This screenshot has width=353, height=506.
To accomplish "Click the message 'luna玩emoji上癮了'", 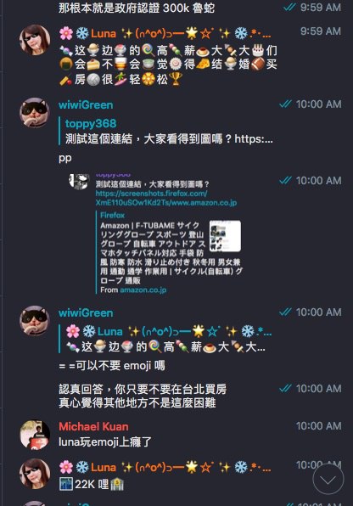I will [x=105, y=441].
